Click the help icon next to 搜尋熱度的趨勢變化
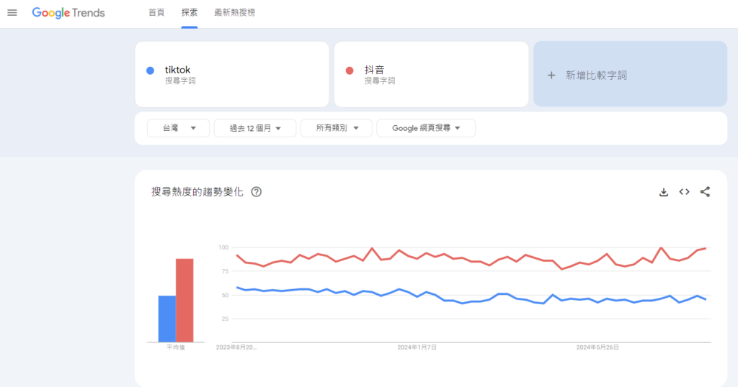The height and width of the screenshot is (387, 738). click(256, 191)
